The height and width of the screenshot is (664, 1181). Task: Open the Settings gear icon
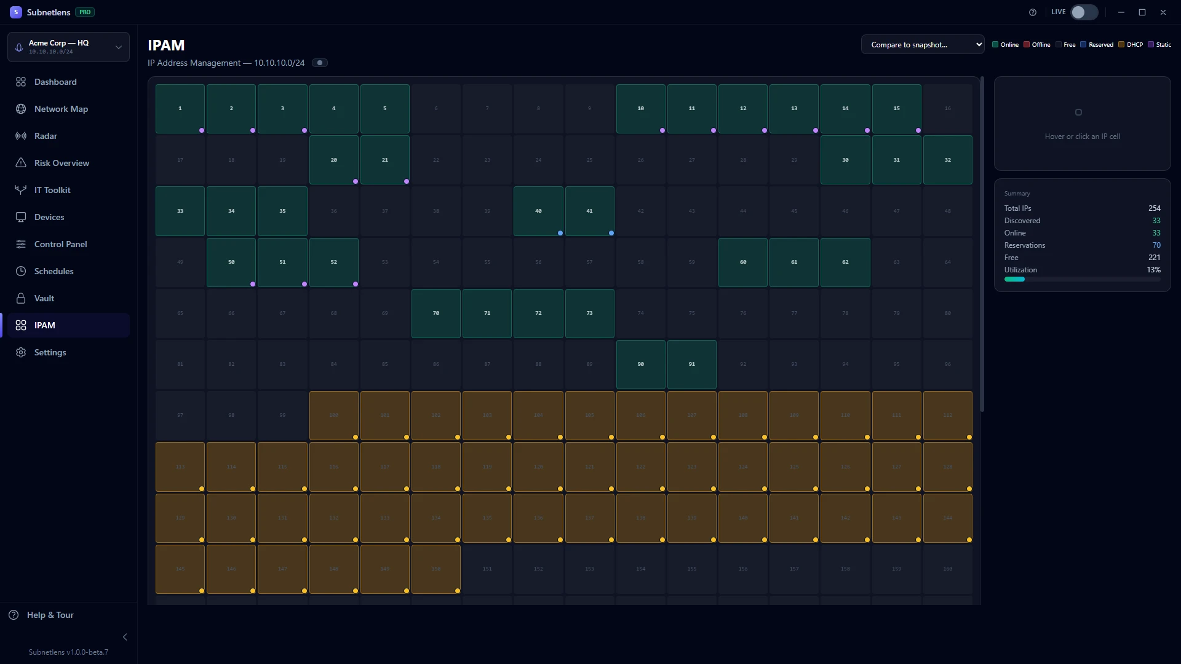(x=21, y=352)
